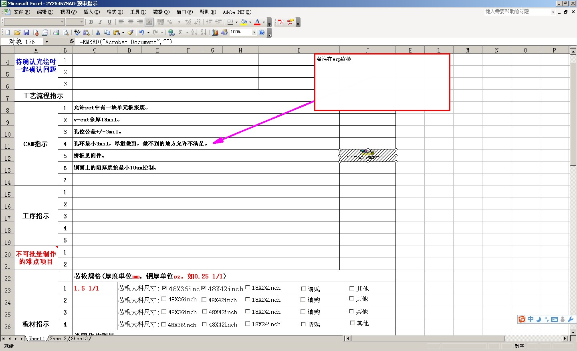Screen dimensions: 577x351
Task: Toggle Bold formatting
Action: coord(91,22)
